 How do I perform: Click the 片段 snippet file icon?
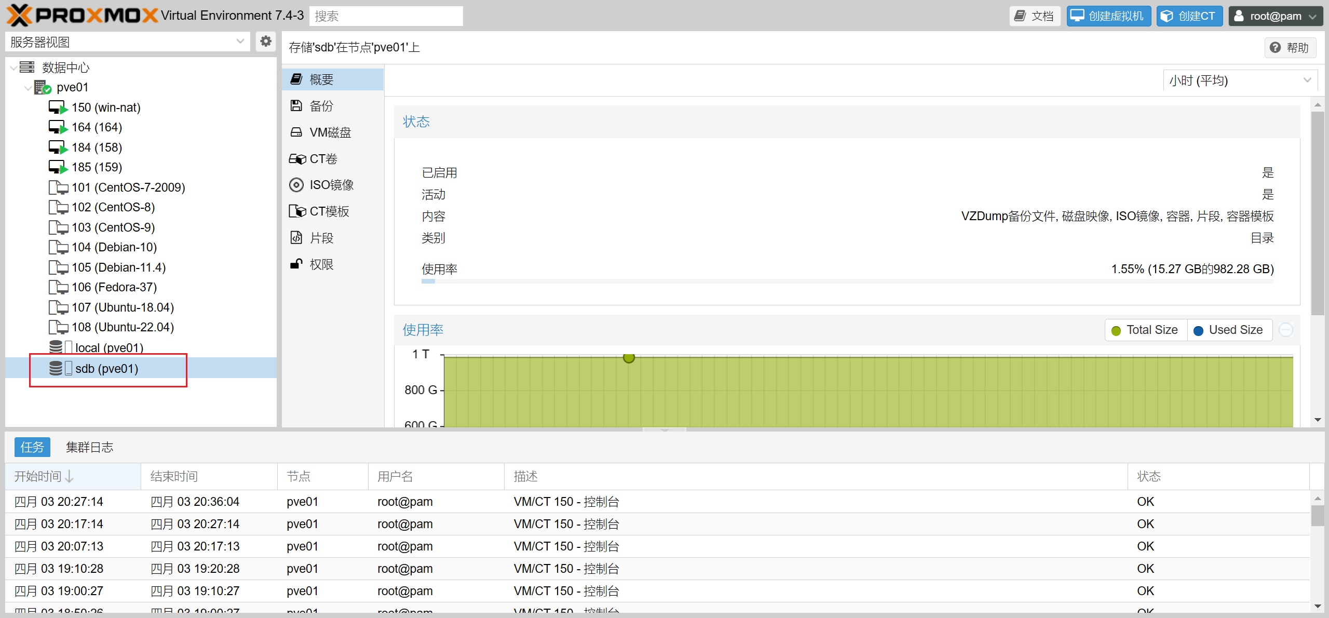click(x=296, y=238)
